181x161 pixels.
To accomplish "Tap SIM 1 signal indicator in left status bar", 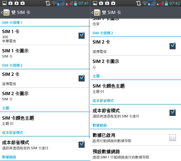I will tap(61, 3).
